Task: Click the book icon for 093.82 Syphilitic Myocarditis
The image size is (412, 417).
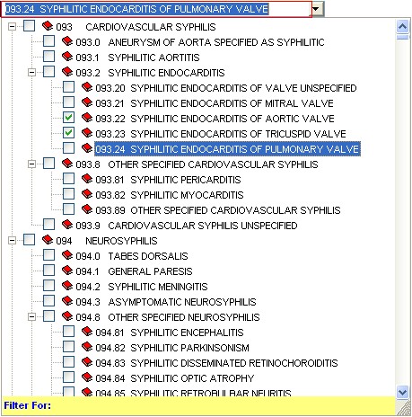Action: pyautogui.click(x=87, y=194)
